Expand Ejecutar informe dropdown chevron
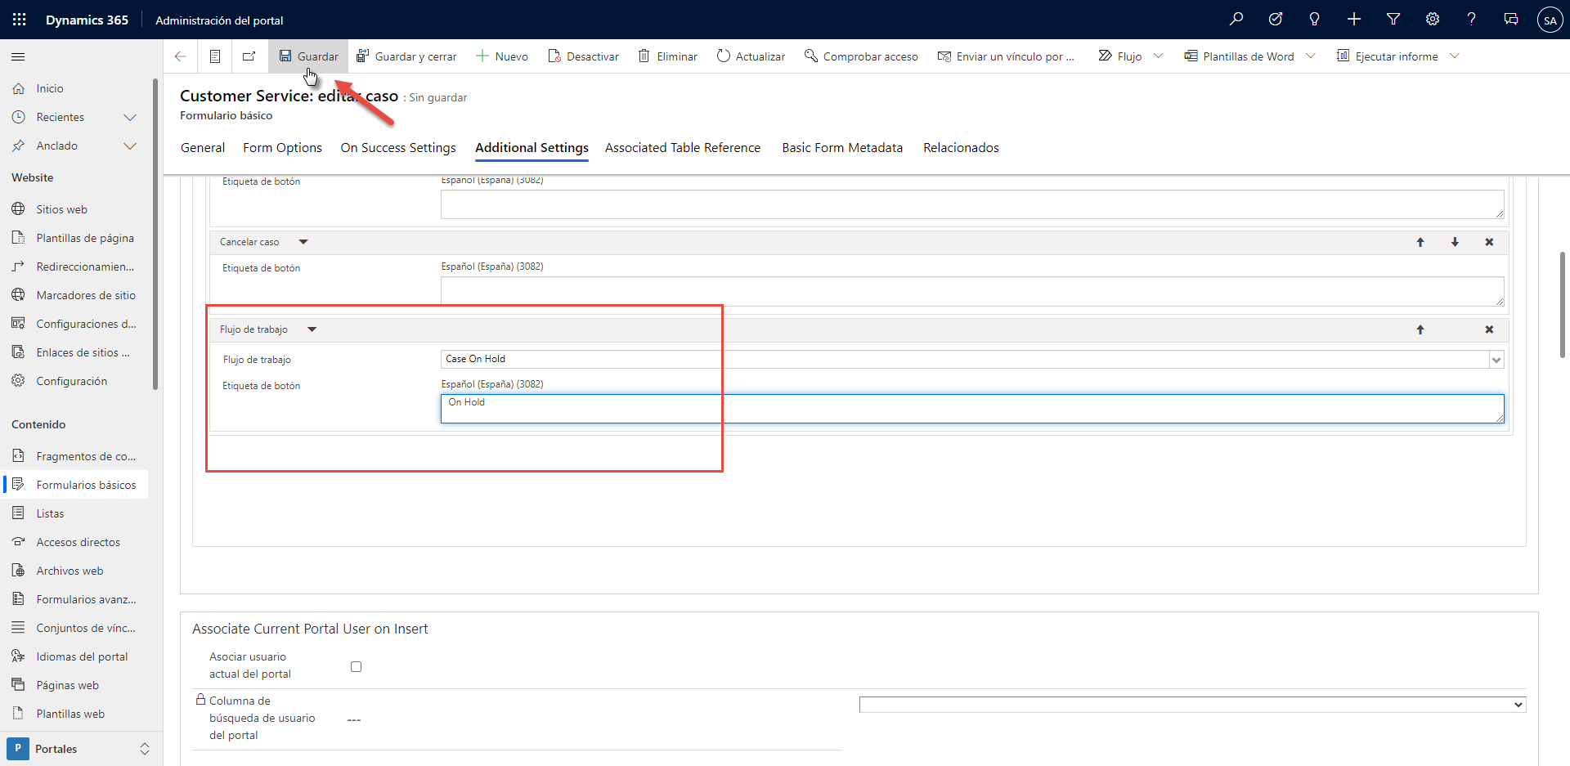 1455,56
